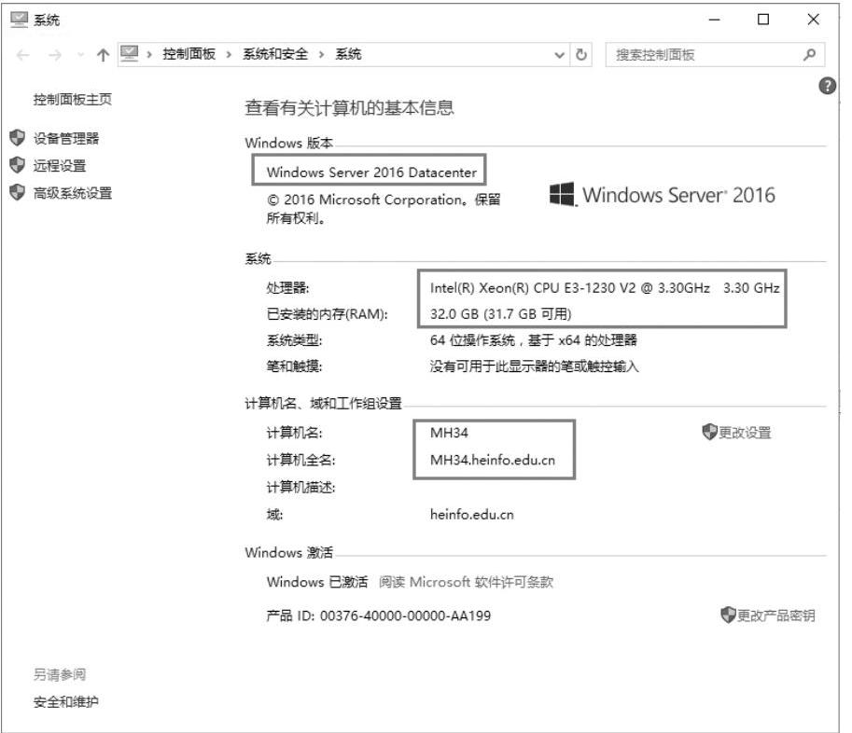Click the shield icon beside 高级系统设置
The image size is (852, 733).
[x=18, y=192]
